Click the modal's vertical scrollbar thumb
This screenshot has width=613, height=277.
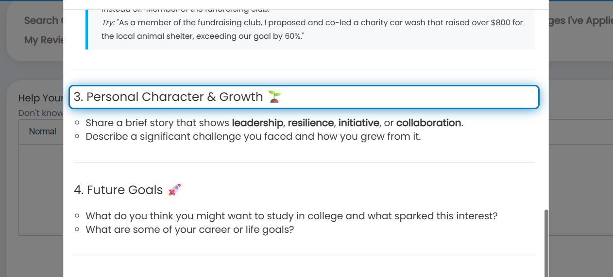546,243
